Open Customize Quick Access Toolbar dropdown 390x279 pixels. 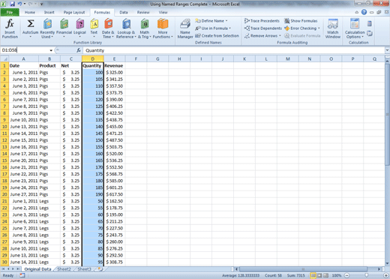click(41, 4)
